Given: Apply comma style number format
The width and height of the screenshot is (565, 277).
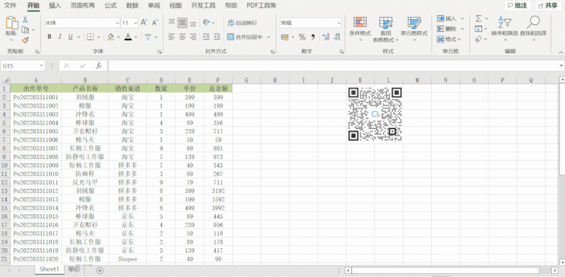Looking at the screenshot, I should coord(313,37).
